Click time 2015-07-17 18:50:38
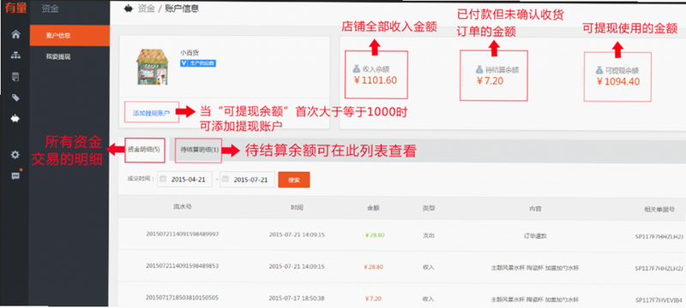Screen dimensions: 686x308 coord(297,299)
